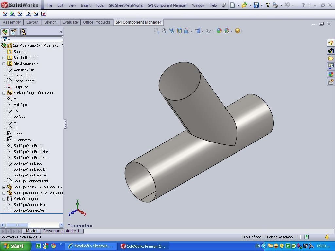Open the SolidWorks Resources home icon
This screenshot has width=335, height=251.
coord(331,42)
